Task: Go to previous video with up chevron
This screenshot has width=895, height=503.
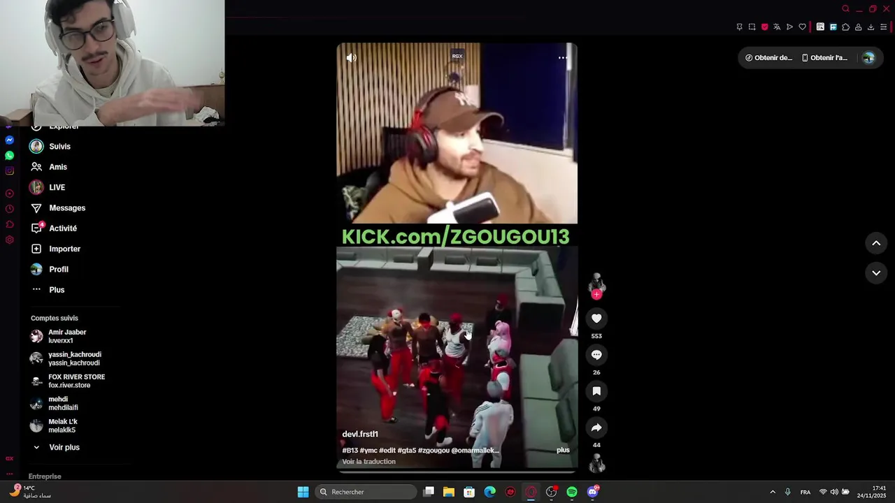Action: (876, 243)
